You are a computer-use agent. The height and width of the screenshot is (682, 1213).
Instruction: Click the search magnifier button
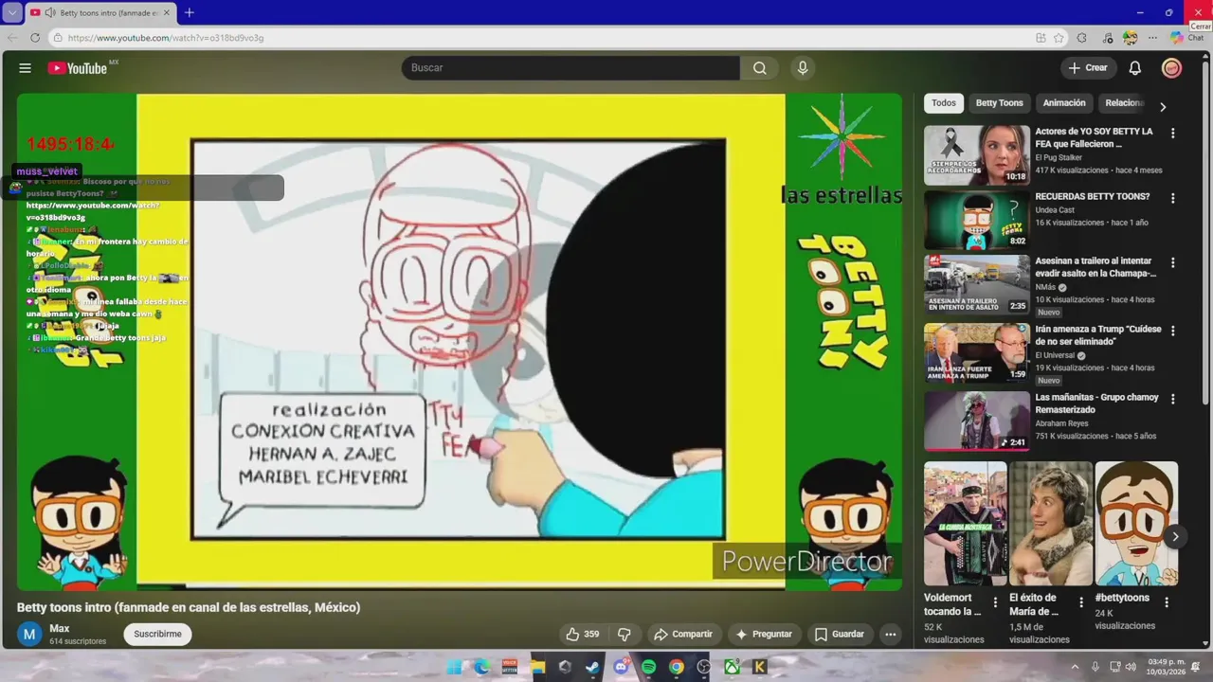click(x=760, y=68)
